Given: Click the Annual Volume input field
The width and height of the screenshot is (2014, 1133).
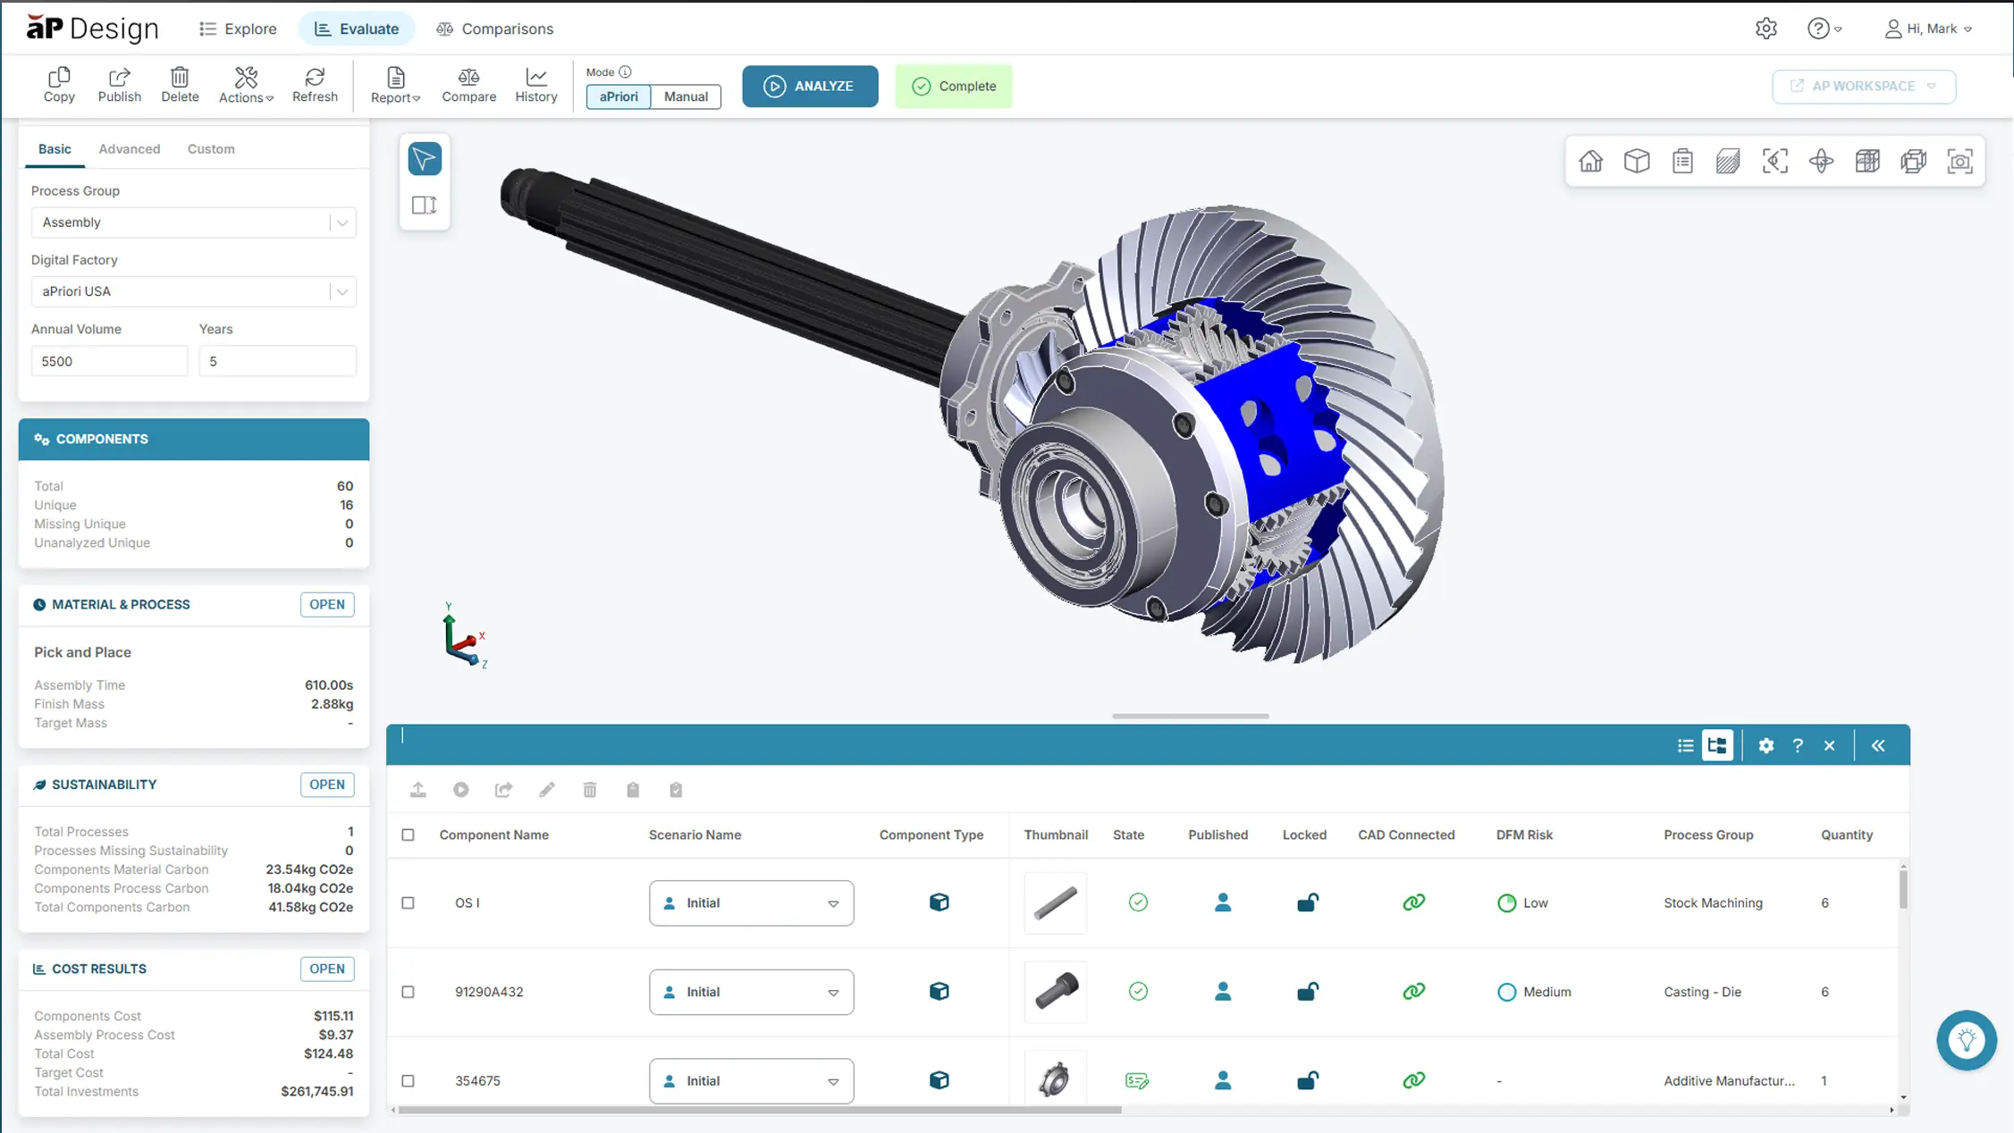Looking at the screenshot, I should click(109, 361).
